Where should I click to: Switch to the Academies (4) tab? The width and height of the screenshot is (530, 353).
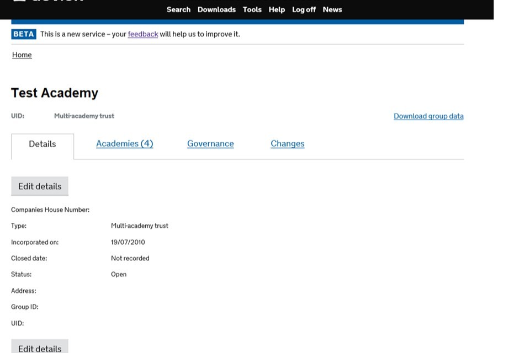coord(124,143)
